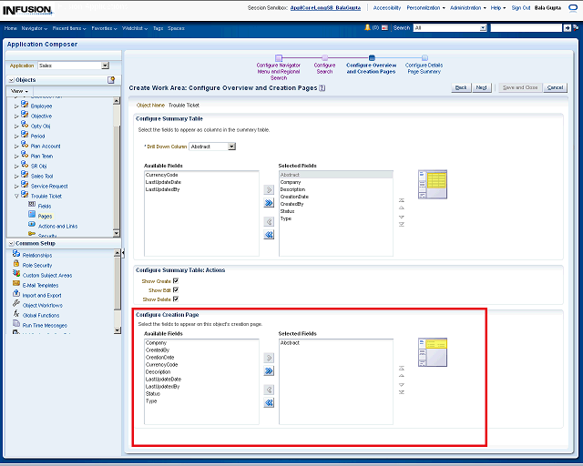583x466 pixels.
Task: Select CurrencyCode in summary Available Fields
Action: point(161,175)
